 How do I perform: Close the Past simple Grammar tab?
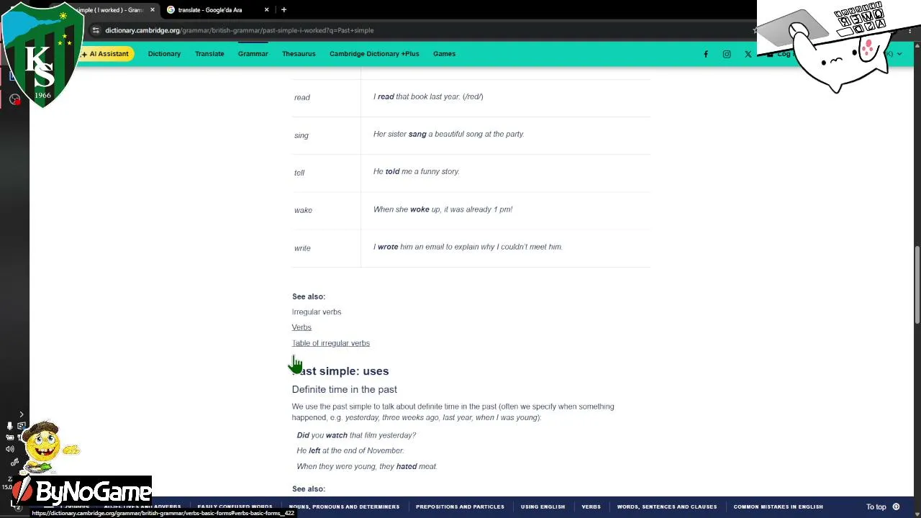point(153,10)
